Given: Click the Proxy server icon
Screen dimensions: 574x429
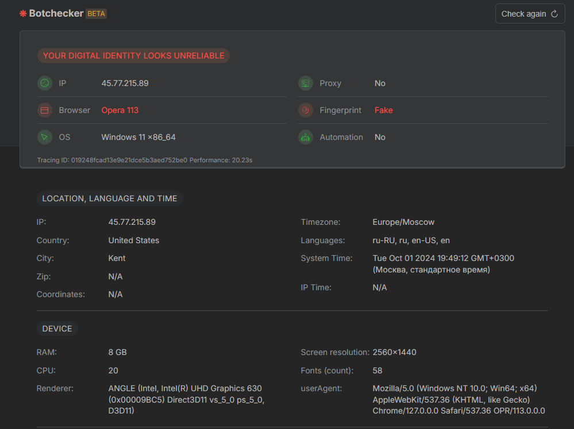Looking at the screenshot, I should 305,83.
